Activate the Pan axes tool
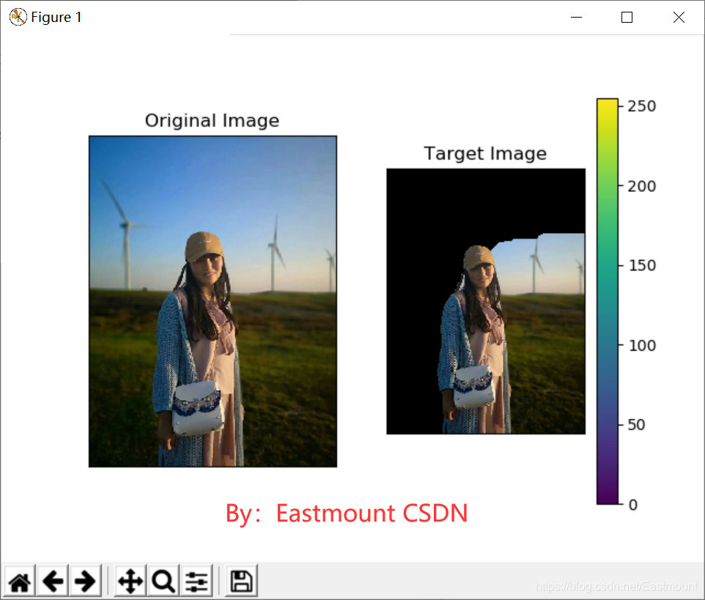Image resolution: width=705 pixels, height=600 pixels. coord(130,581)
